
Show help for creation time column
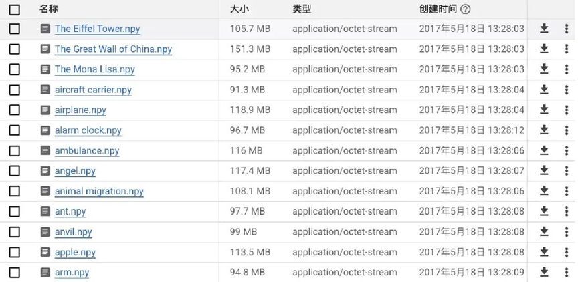(466, 9)
